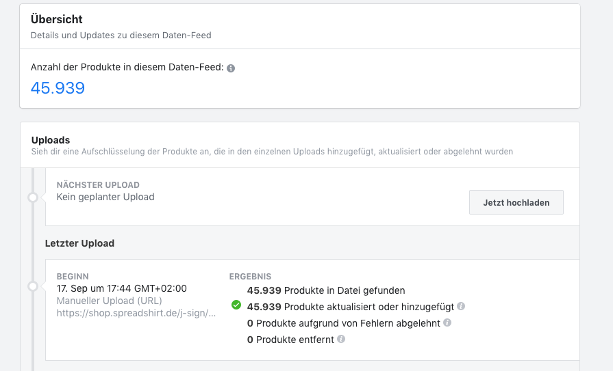Click the "Kein geplanter Upload" text
This screenshot has height=371, width=613.
(x=105, y=197)
